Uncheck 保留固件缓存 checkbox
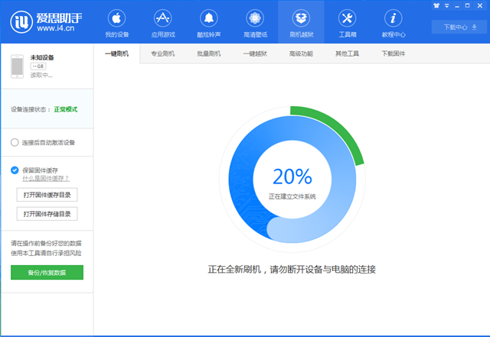490x337 pixels. pyautogui.click(x=15, y=170)
